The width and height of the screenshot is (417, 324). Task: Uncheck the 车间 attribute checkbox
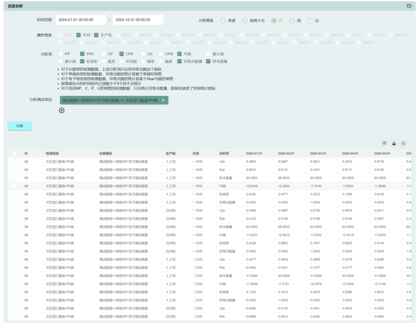pos(79,35)
